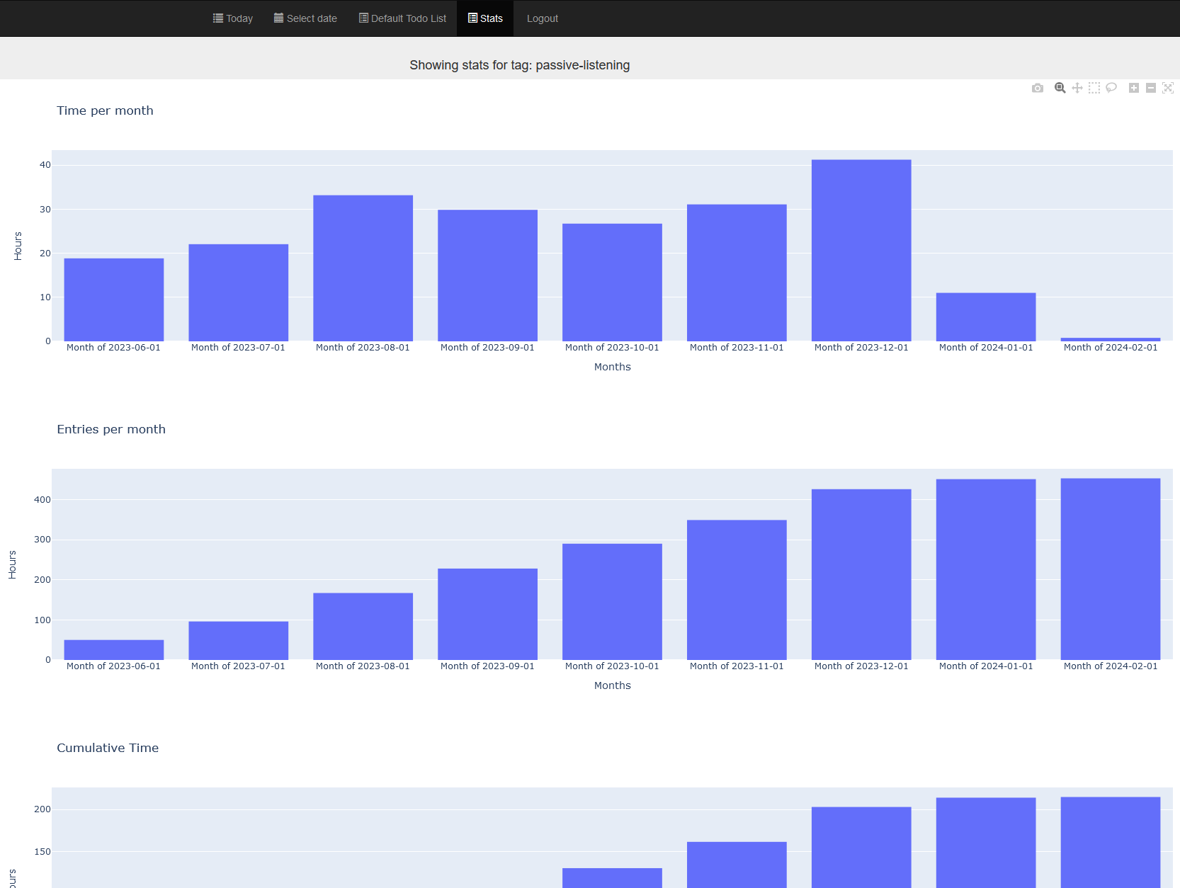Image resolution: width=1180 pixels, height=888 pixels.
Task: Select the Zoom tool in plot modebar
Action: pyautogui.click(x=1060, y=88)
